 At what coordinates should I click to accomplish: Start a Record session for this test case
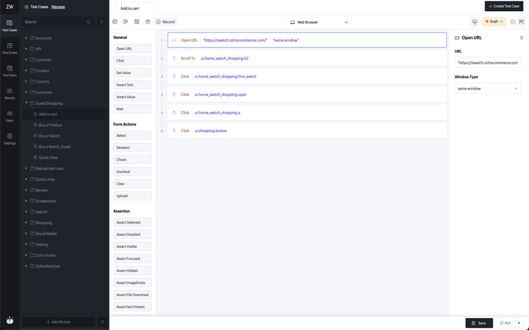[x=165, y=21]
